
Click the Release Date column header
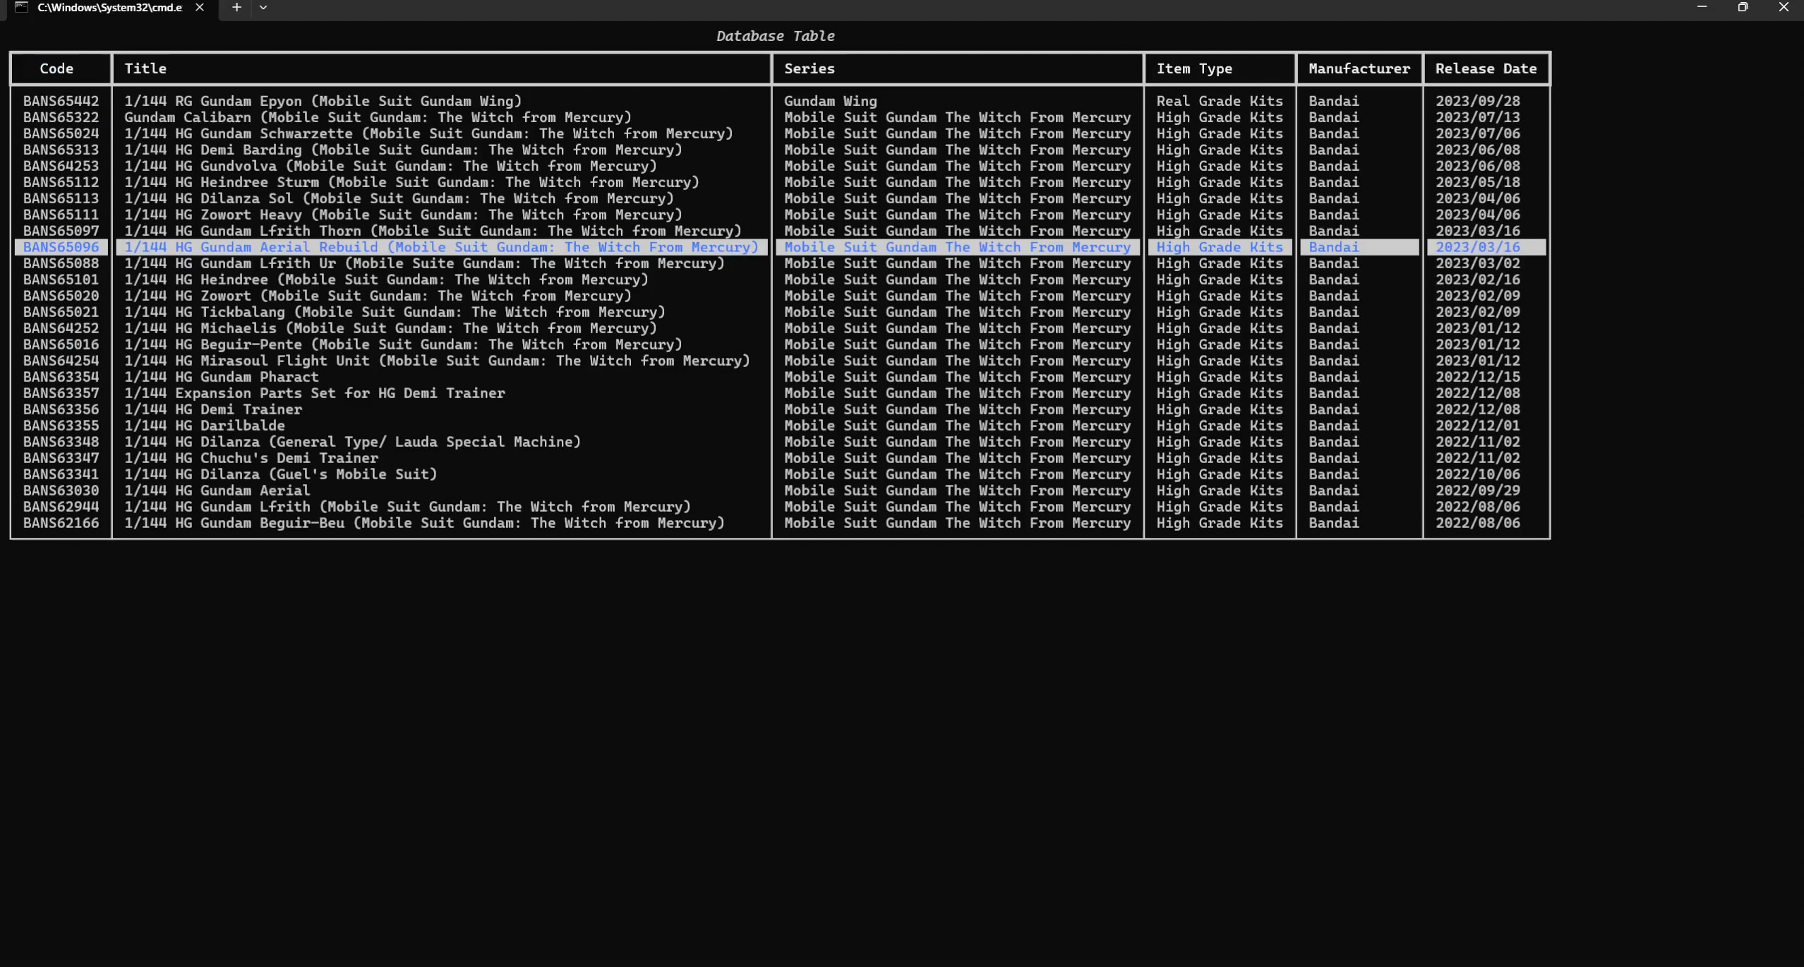[1485, 68]
